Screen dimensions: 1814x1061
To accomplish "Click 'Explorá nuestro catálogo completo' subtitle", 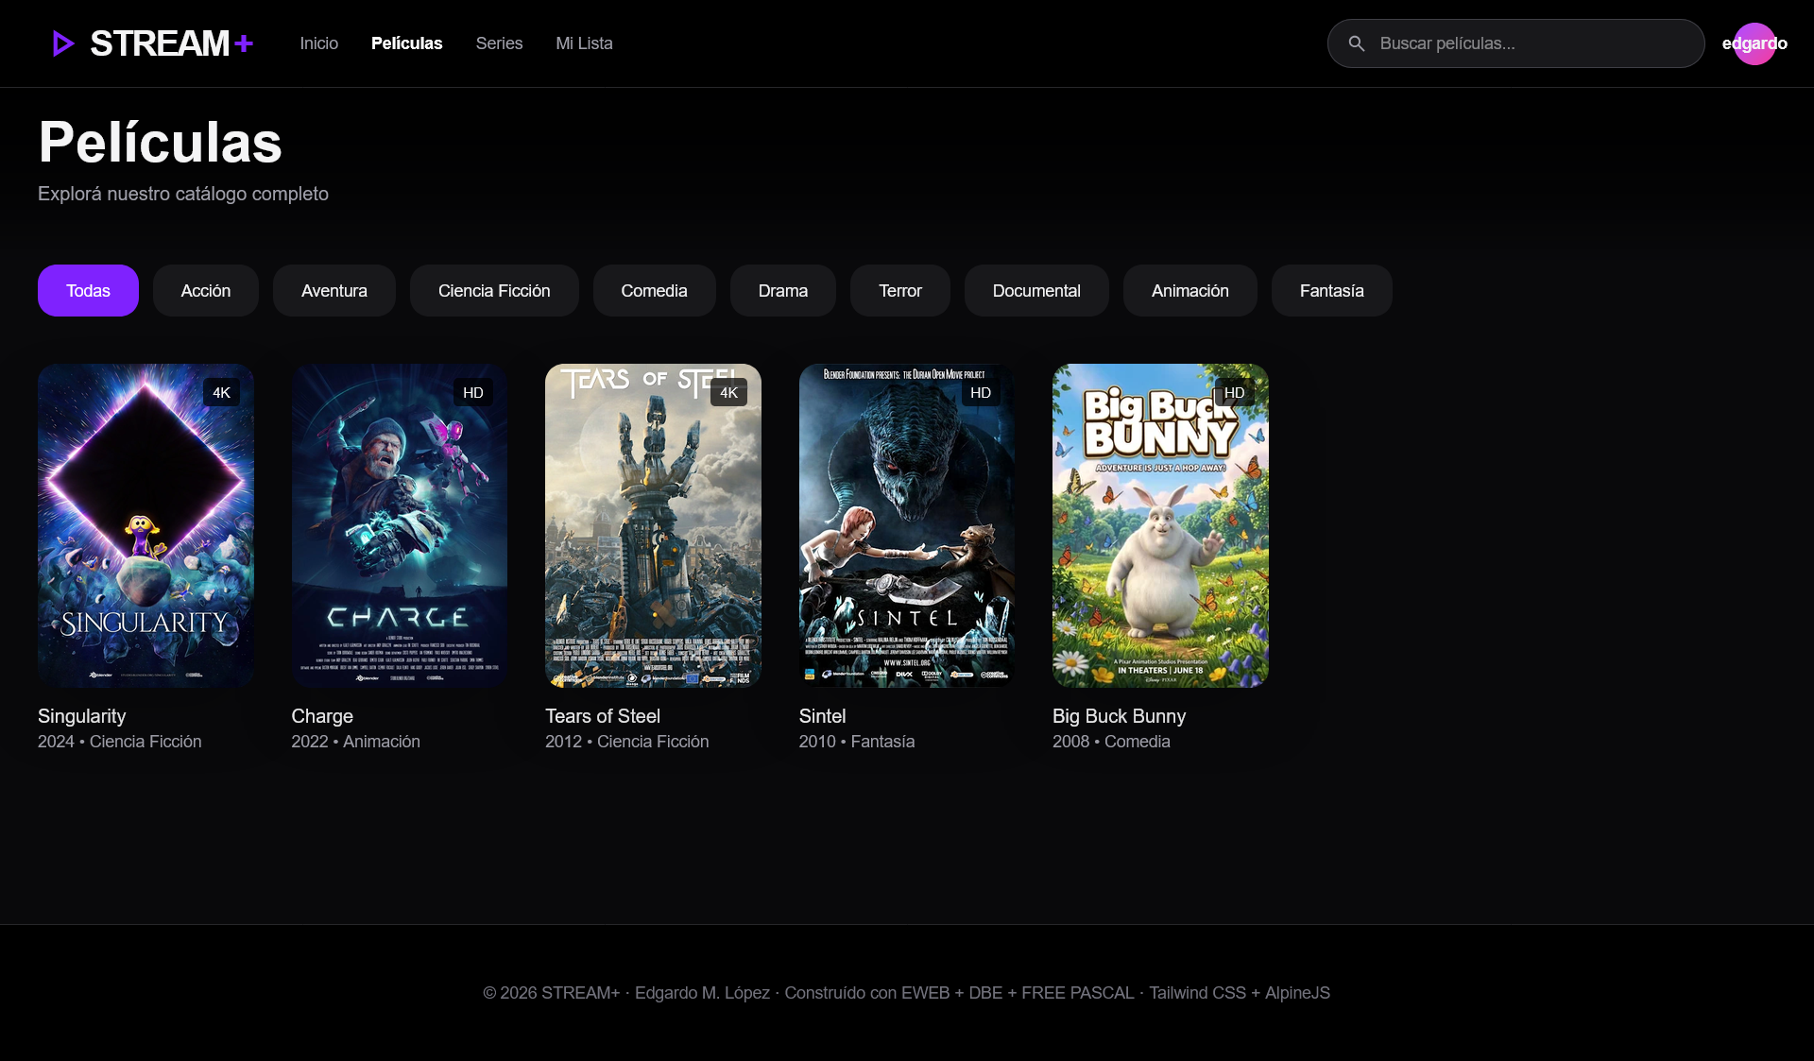I will coord(183,194).
